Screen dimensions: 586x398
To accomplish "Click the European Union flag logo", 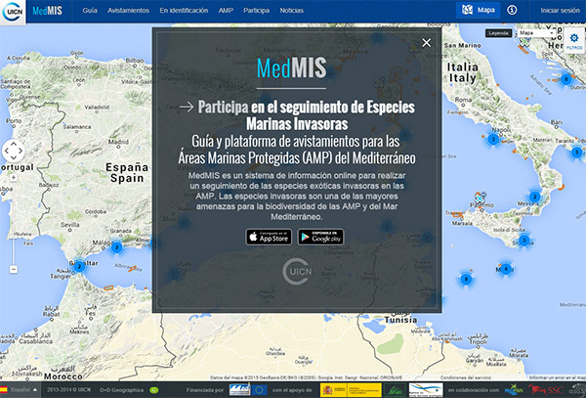I will point(260,390).
